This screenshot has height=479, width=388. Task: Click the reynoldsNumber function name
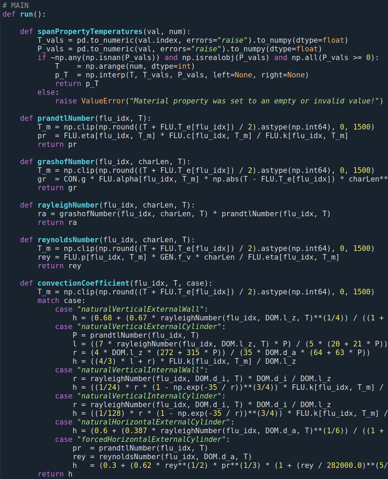tap(69, 239)
